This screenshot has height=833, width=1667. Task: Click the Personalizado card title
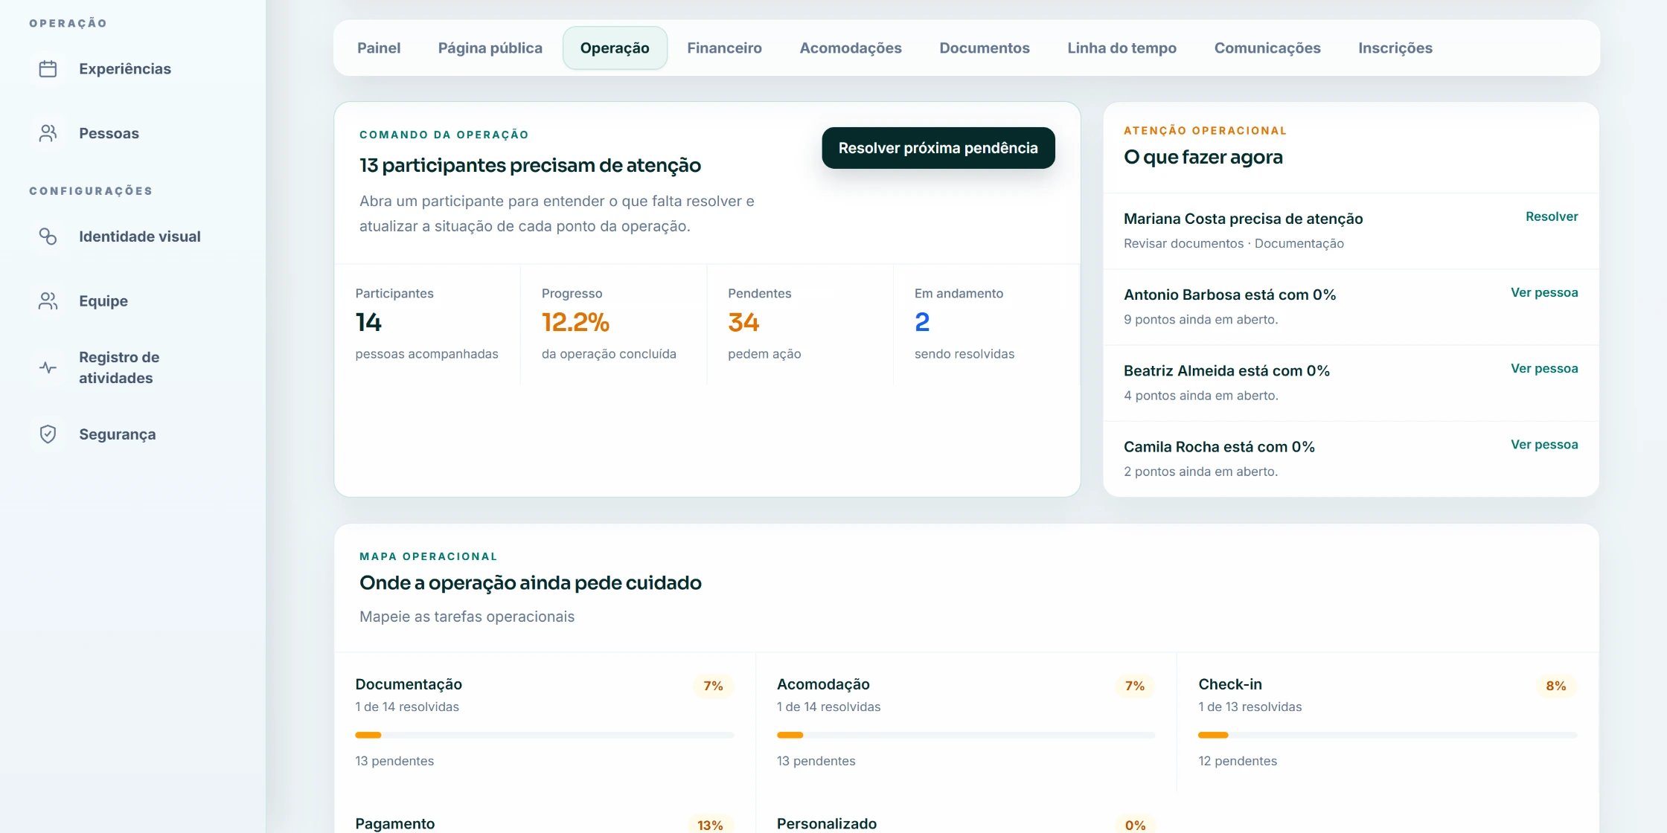[827, 824]
